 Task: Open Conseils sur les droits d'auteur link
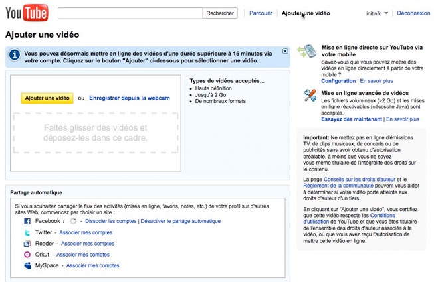click(x=360, y=180)
